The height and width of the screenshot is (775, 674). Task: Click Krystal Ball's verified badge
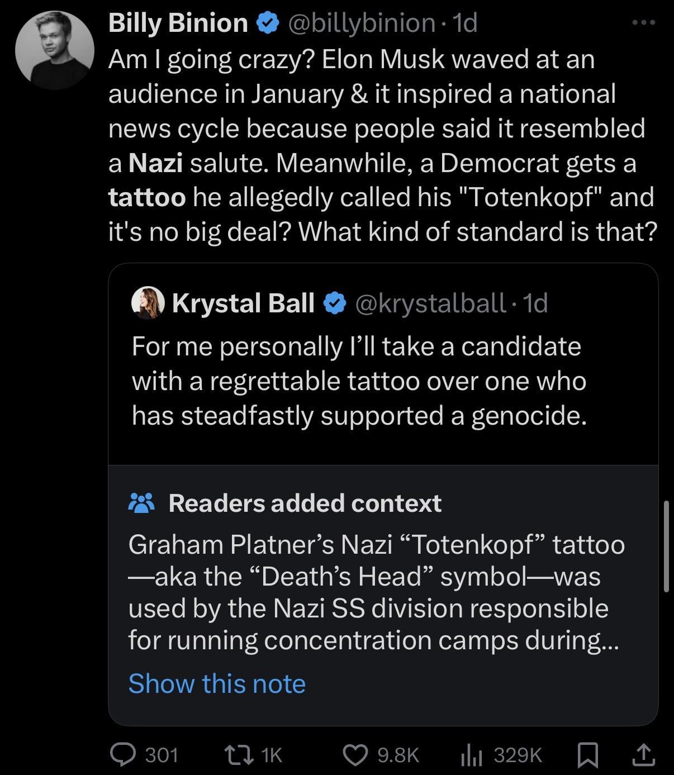coord(335,303)
